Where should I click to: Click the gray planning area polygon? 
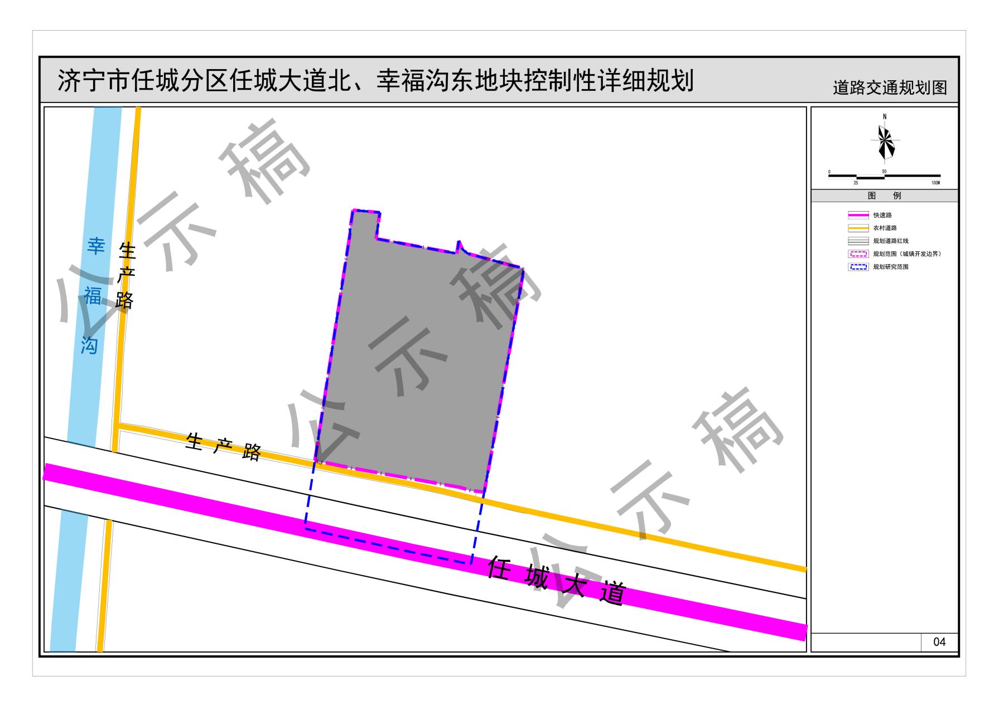[x=418, y=357]
